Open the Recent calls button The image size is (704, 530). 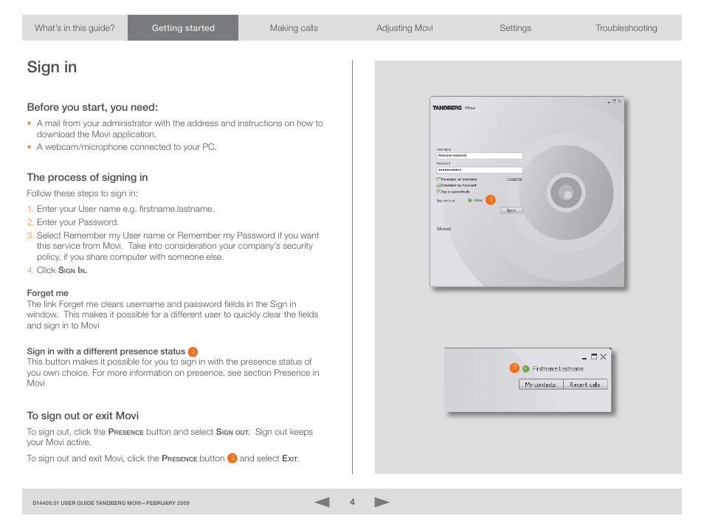[585, 385]
